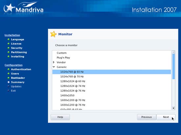Click the Bootloader step green bullet
Image resolution: width=181 pixels, height=135 pixels.
9,78
